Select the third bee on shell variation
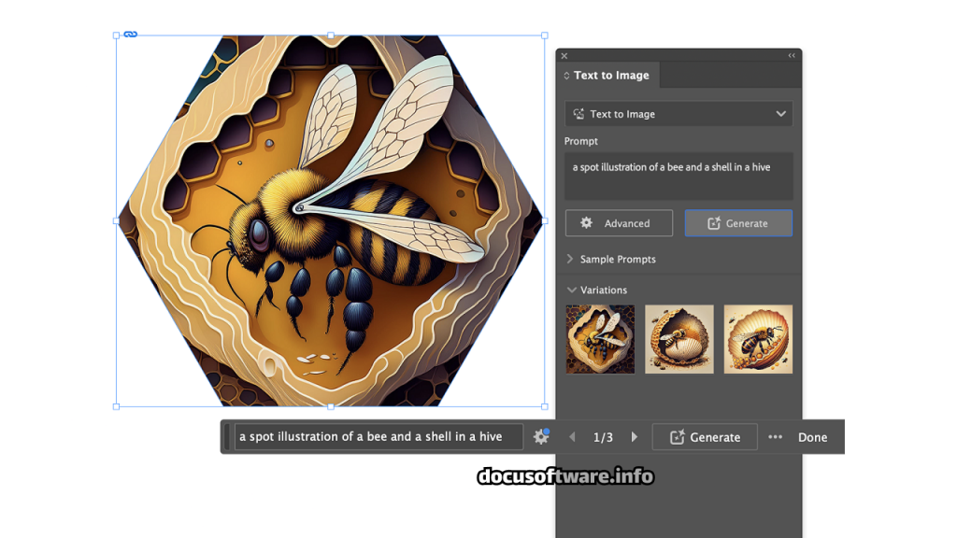The image size is (957, 538). coord(758,339)
